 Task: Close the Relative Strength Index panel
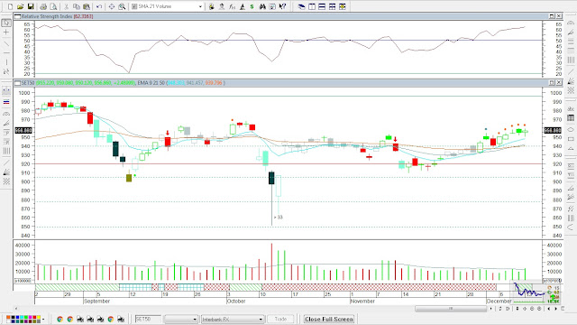pyautogui.click(x=559, y=16)
